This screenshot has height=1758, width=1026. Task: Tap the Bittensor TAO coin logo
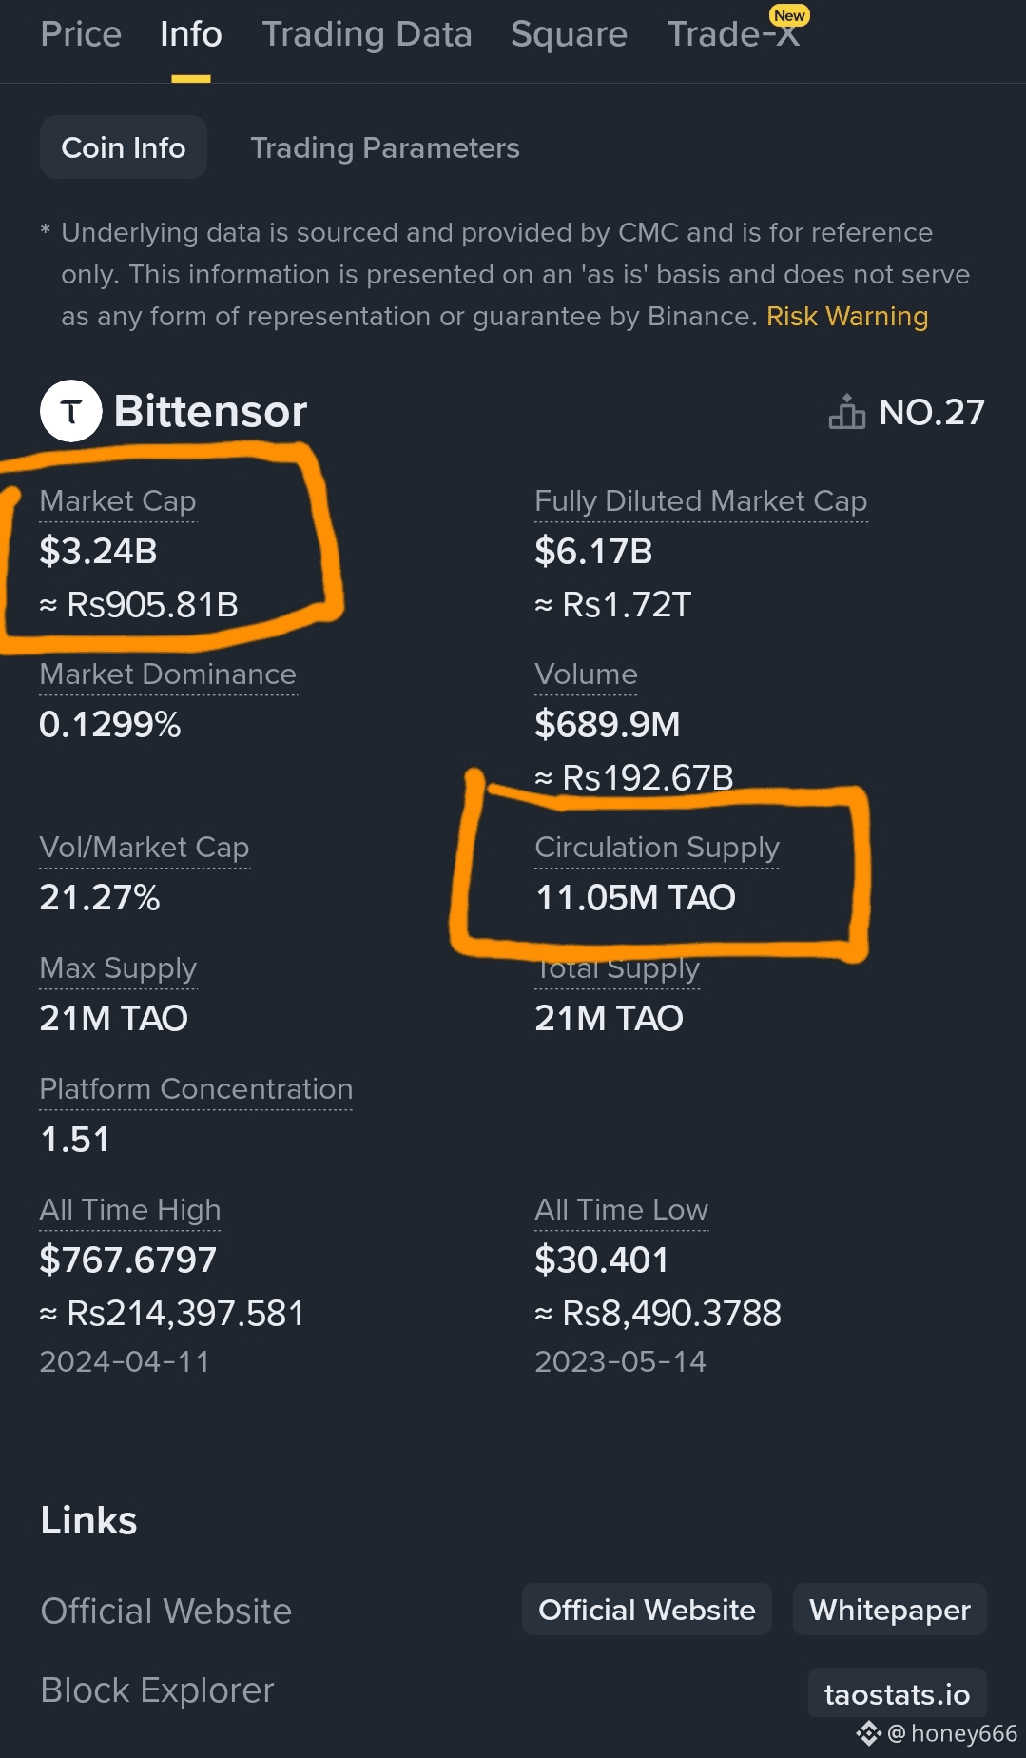70,411
